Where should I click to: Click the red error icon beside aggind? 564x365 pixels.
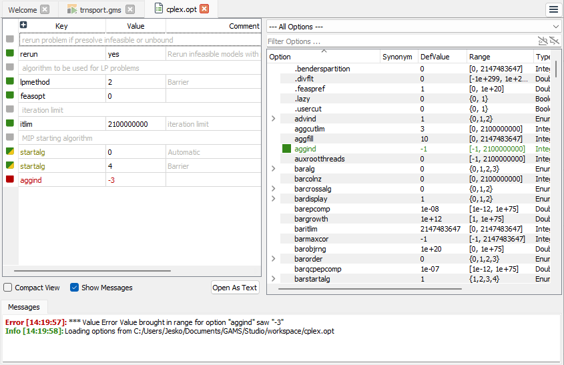(10, 179)
